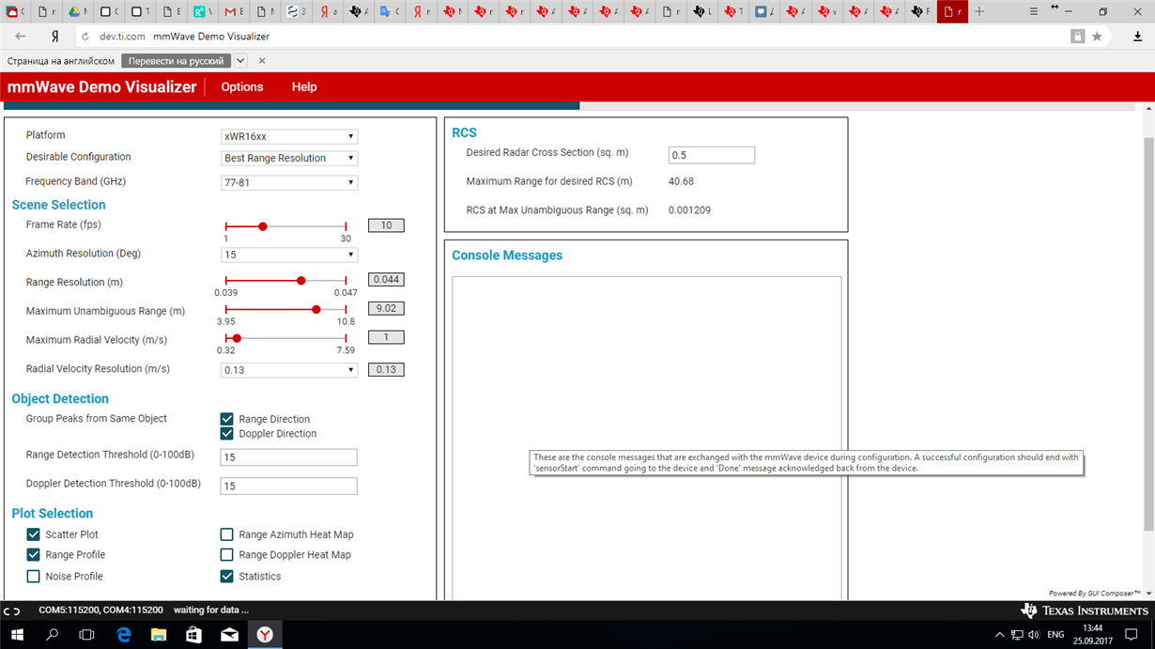Screen dimensions: 1155x649
Task: Click the ENG language indicator
Action: tap(1055, 635)
